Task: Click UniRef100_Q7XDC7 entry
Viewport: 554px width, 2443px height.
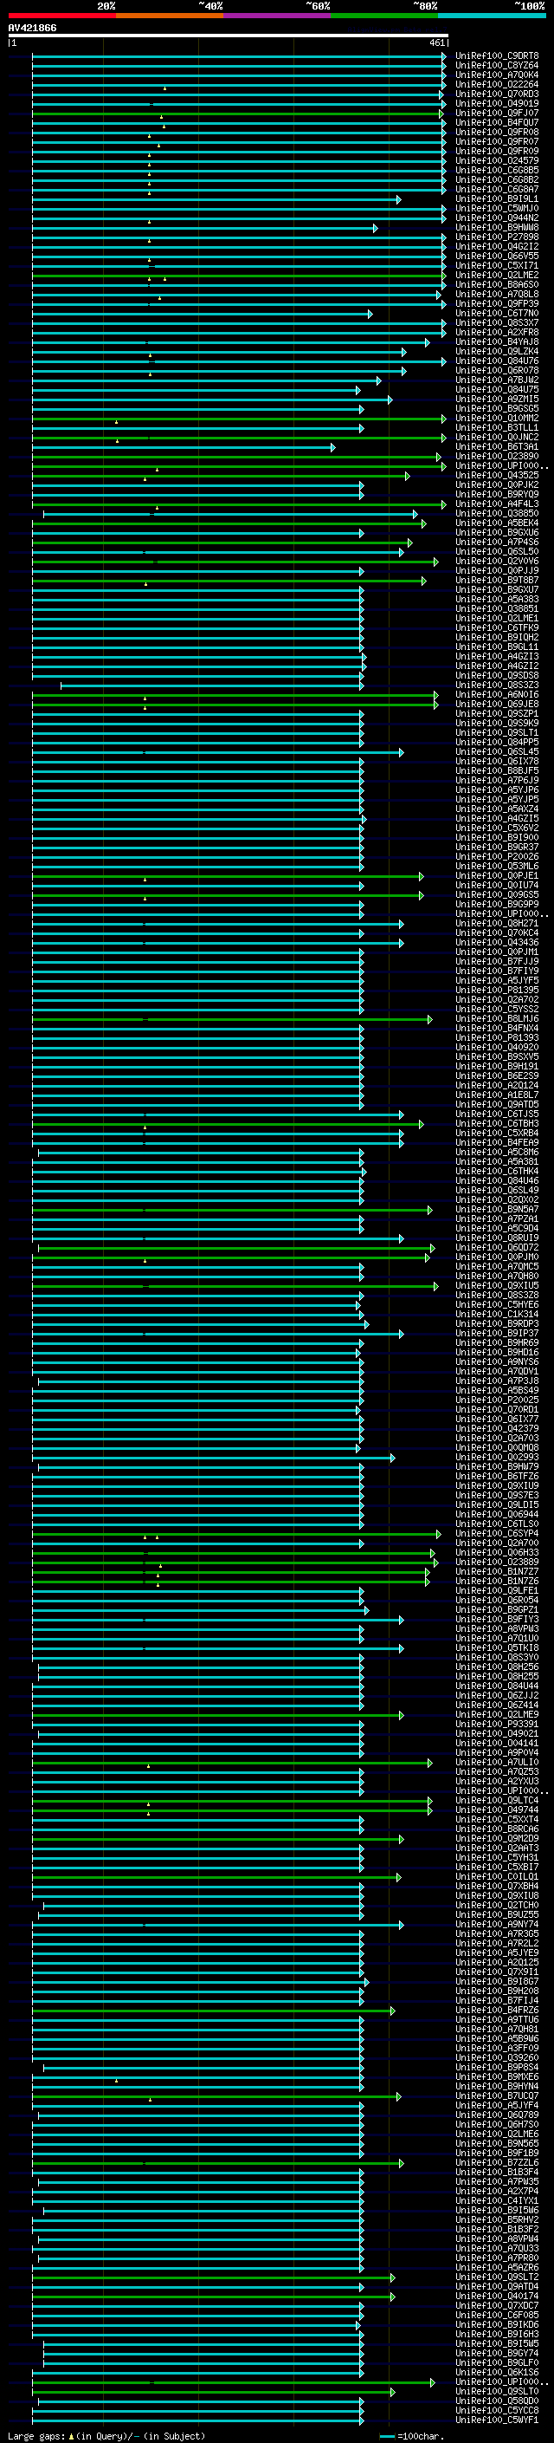Action: coord(496,2305)
